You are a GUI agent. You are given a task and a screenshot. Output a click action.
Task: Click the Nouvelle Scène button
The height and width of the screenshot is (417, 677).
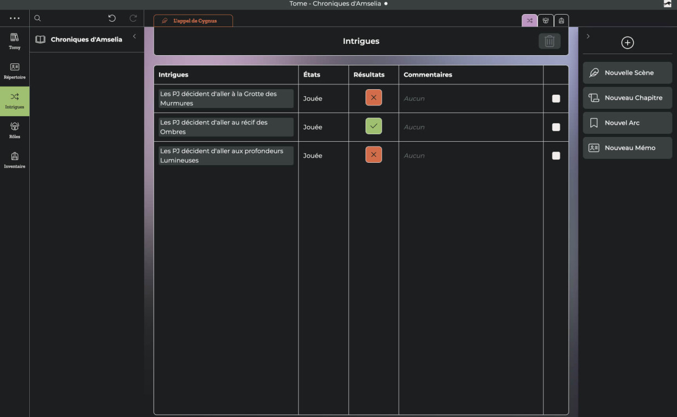point(627,72)
